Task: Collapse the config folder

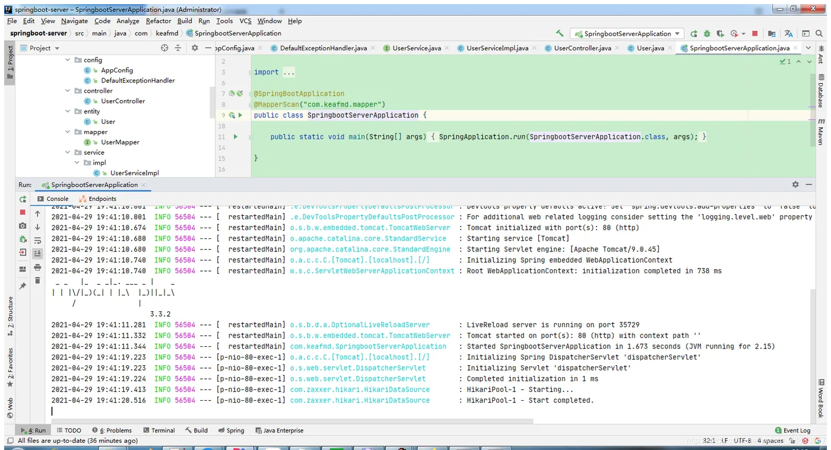Action: (68, 60)
